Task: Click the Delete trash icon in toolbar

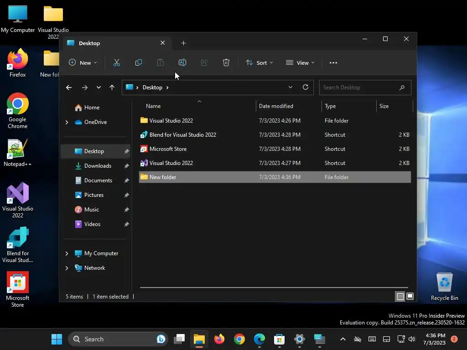Action: [x=226, y=62]
